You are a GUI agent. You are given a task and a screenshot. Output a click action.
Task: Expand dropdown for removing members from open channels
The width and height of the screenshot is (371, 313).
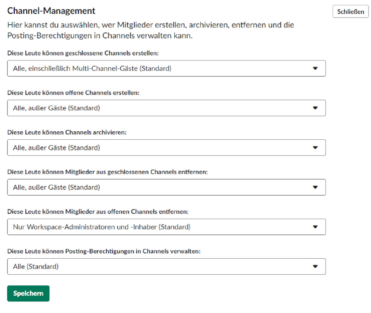[x=166, y=227]
